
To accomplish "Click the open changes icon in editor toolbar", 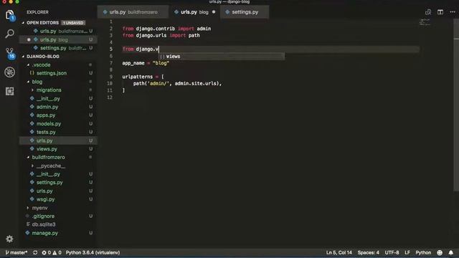I will [x=428, y=12].
